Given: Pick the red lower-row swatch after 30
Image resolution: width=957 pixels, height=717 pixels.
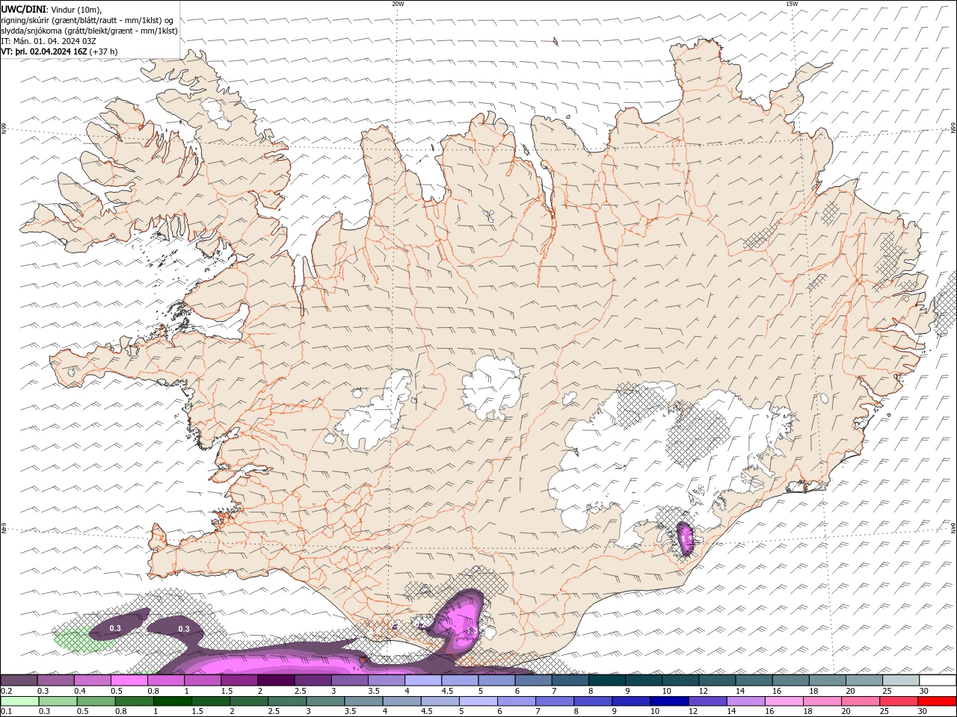Looking at the screenshot, I should tap(937, 701).
